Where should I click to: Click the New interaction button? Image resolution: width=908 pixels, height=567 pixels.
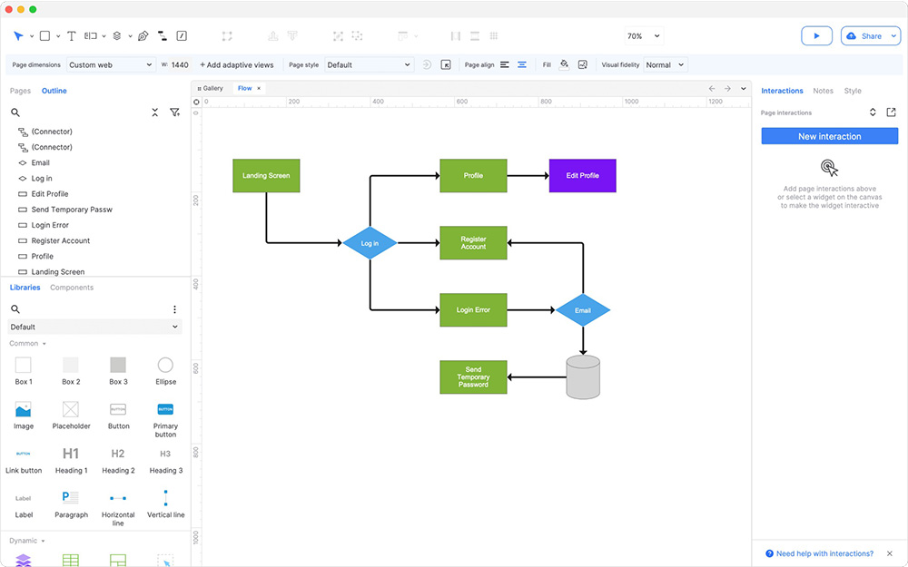point(829,136)
